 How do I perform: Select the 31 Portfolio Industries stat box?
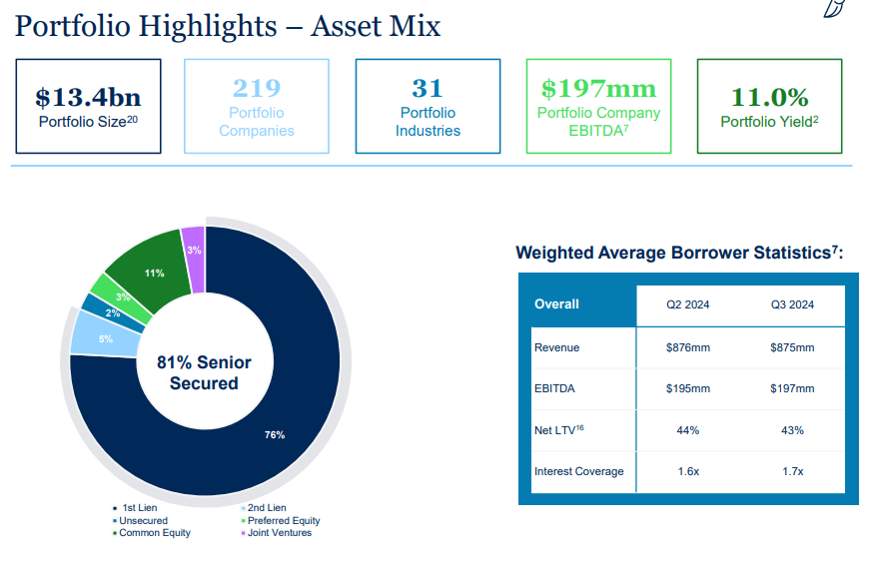pyautogui.click(x=427, y=105)
